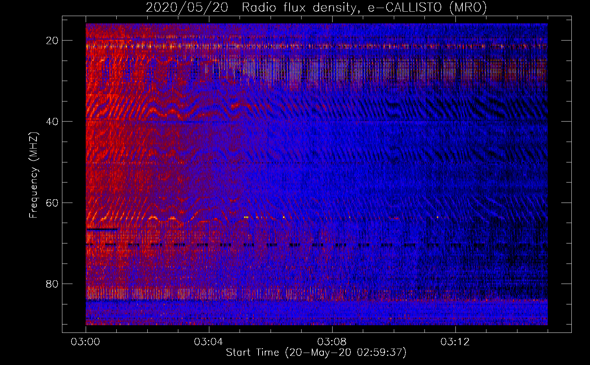Click the 03:08 time tick label
Screen dimensions: 590x365
(332, 342)
